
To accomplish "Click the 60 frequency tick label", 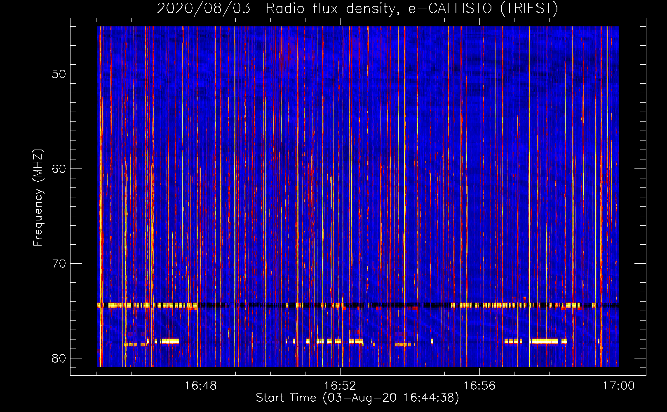I will point(59,169).
